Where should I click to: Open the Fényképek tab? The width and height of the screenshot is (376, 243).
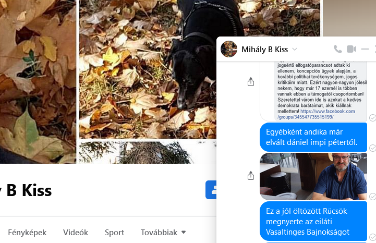(x=27, y=232)
